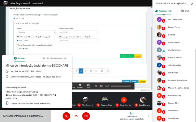The width and height of the screenshot is (196, 122).
Task: Click the Data da solicitação field
Action: (x=78, y=32)
